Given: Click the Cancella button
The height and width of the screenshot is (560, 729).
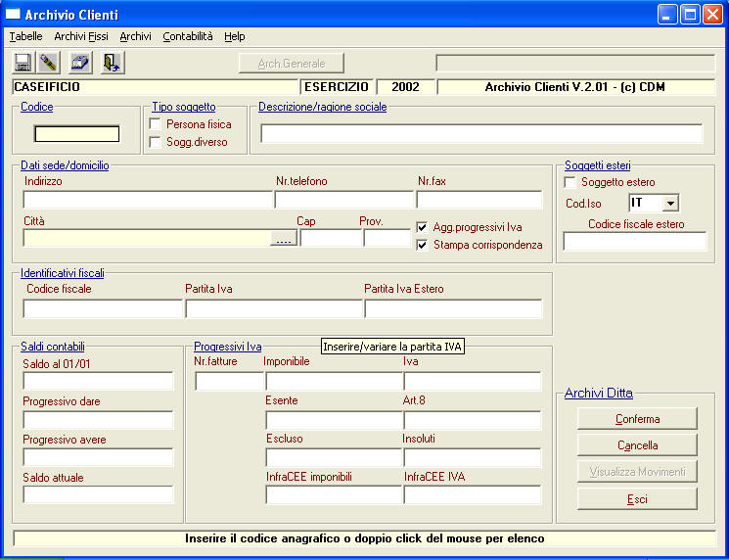Looking at the screenshot, I should (x=637, y=445).
